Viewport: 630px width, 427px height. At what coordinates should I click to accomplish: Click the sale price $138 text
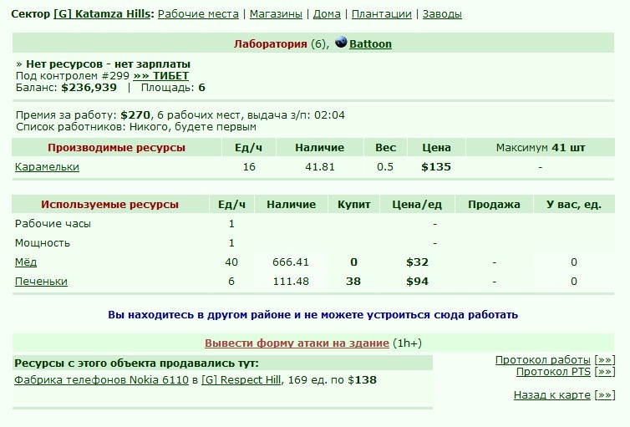click(362, 379)
